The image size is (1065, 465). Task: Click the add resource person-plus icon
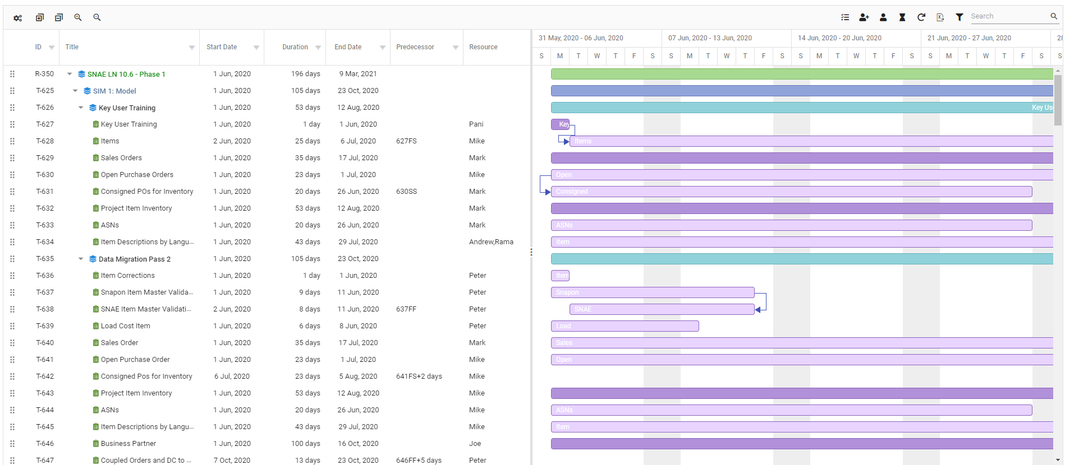click(864, 17)
